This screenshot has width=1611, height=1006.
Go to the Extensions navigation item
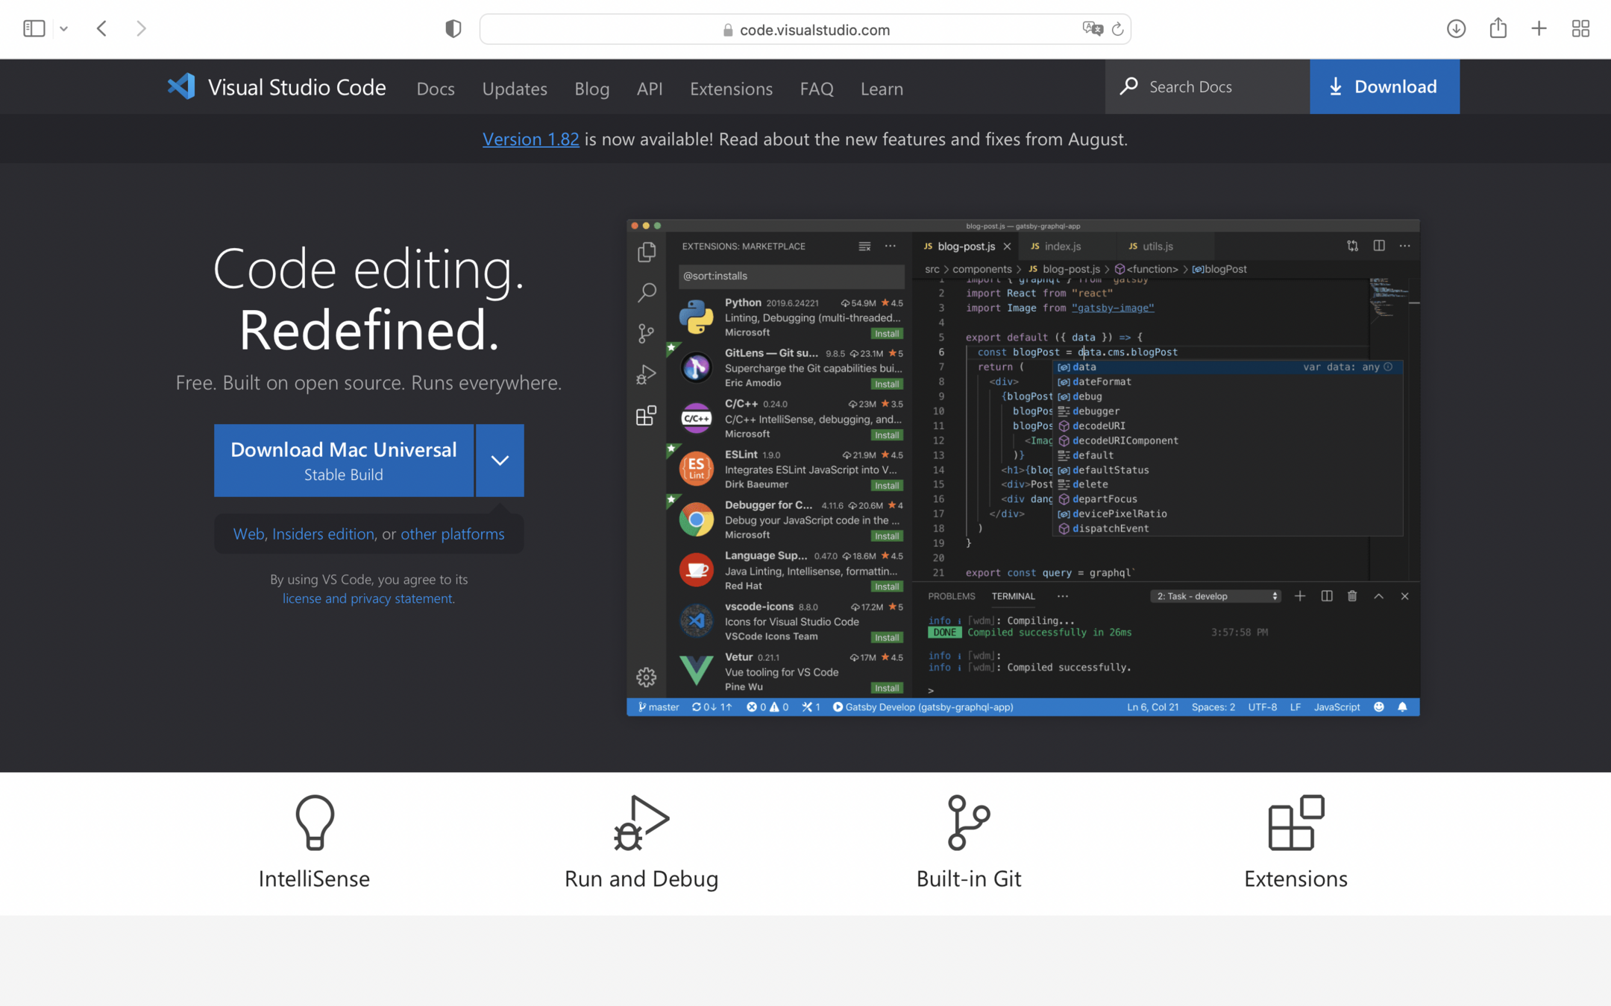731,89
